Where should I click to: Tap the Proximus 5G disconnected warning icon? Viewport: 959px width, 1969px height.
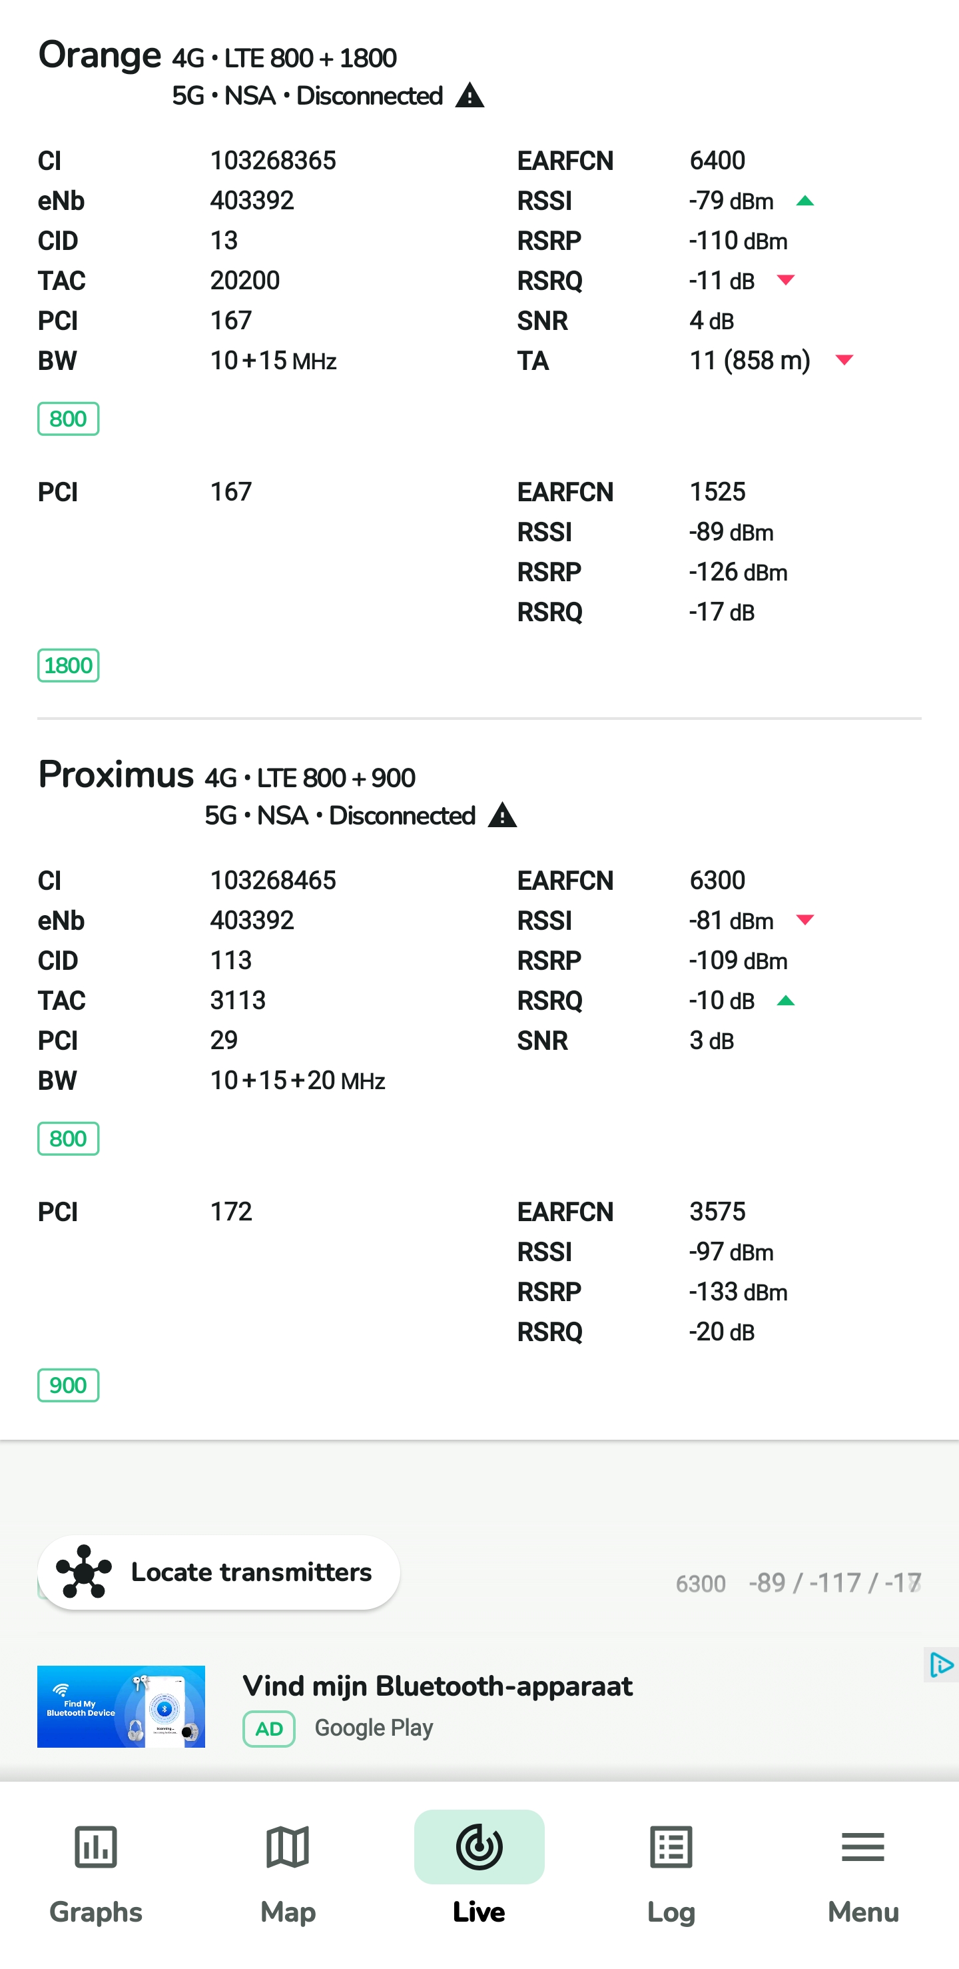pos(502,816)
